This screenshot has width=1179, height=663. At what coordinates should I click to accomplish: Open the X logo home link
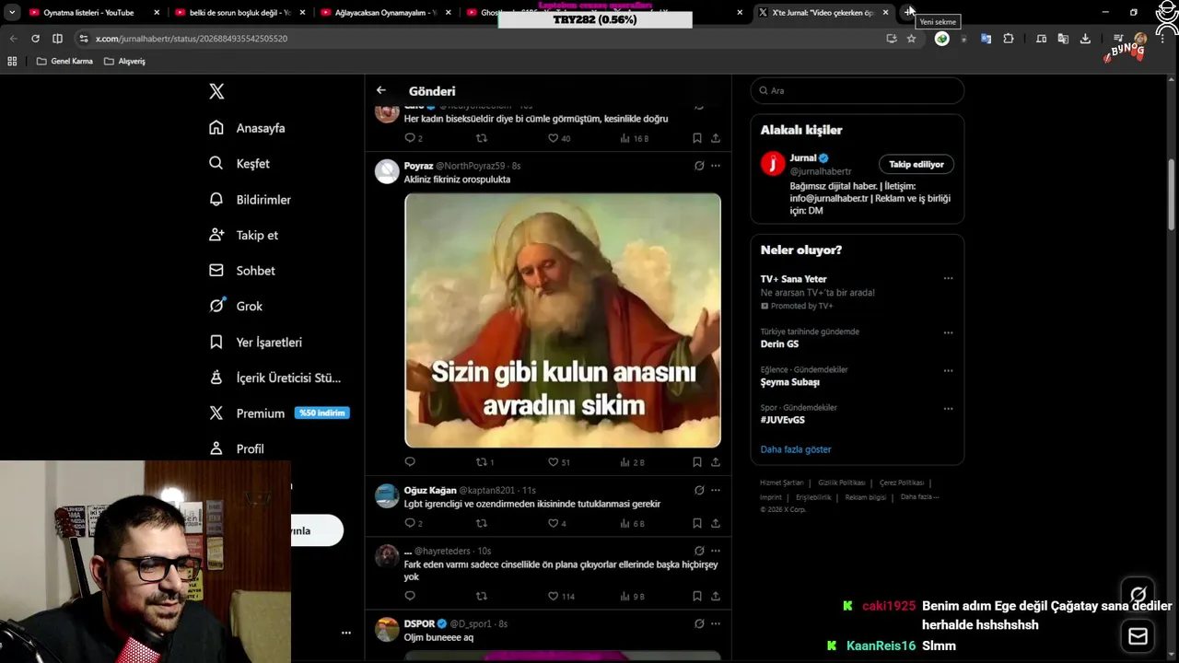[x=216, y=91]
